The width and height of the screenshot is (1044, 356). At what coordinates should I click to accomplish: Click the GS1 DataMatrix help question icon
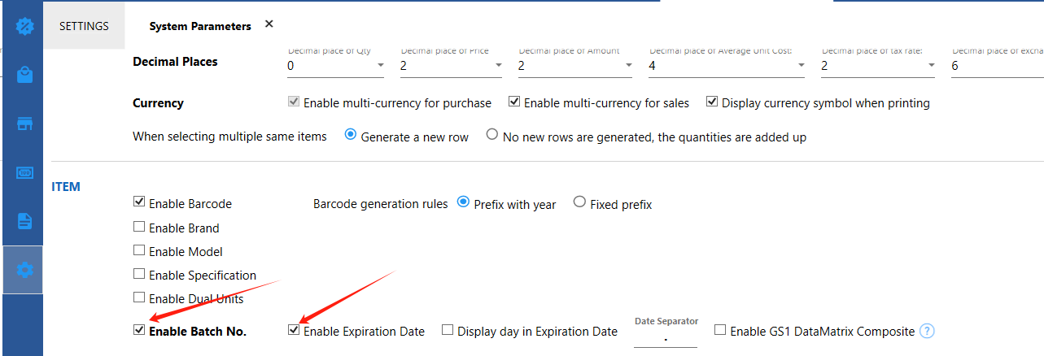click(926, 331)
